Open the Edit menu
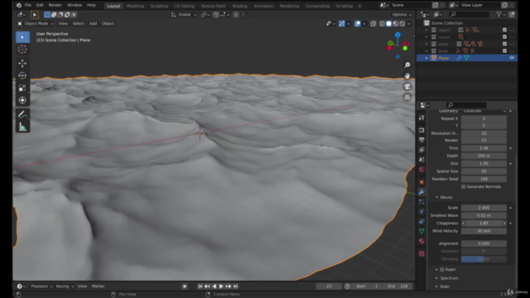Screen dimensions: 530x298 coord(40,5)
